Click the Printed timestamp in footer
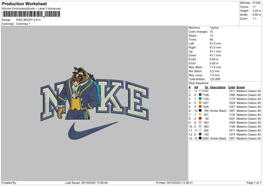263x186 pixels. (174, 182)
